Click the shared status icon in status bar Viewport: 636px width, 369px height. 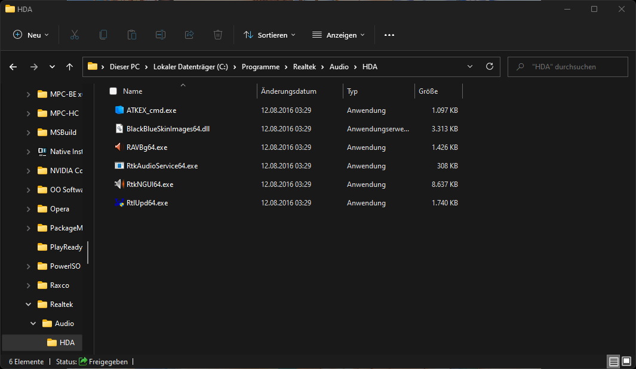83,361
